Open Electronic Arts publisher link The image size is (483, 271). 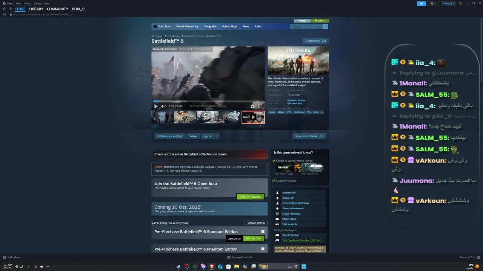click(294, 104)
